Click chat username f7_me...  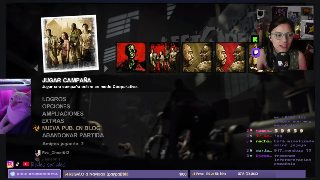click(264, 136)
